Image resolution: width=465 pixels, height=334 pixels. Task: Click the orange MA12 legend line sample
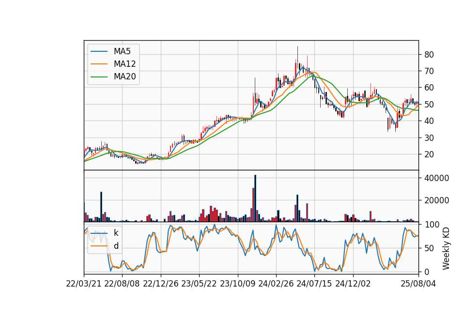pos(99,64)
